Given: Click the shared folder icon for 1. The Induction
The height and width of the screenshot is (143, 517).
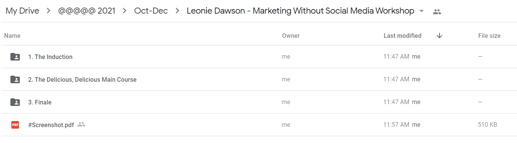Looking at the screenshot, I should pyautogui.click(x=15, y=57).
